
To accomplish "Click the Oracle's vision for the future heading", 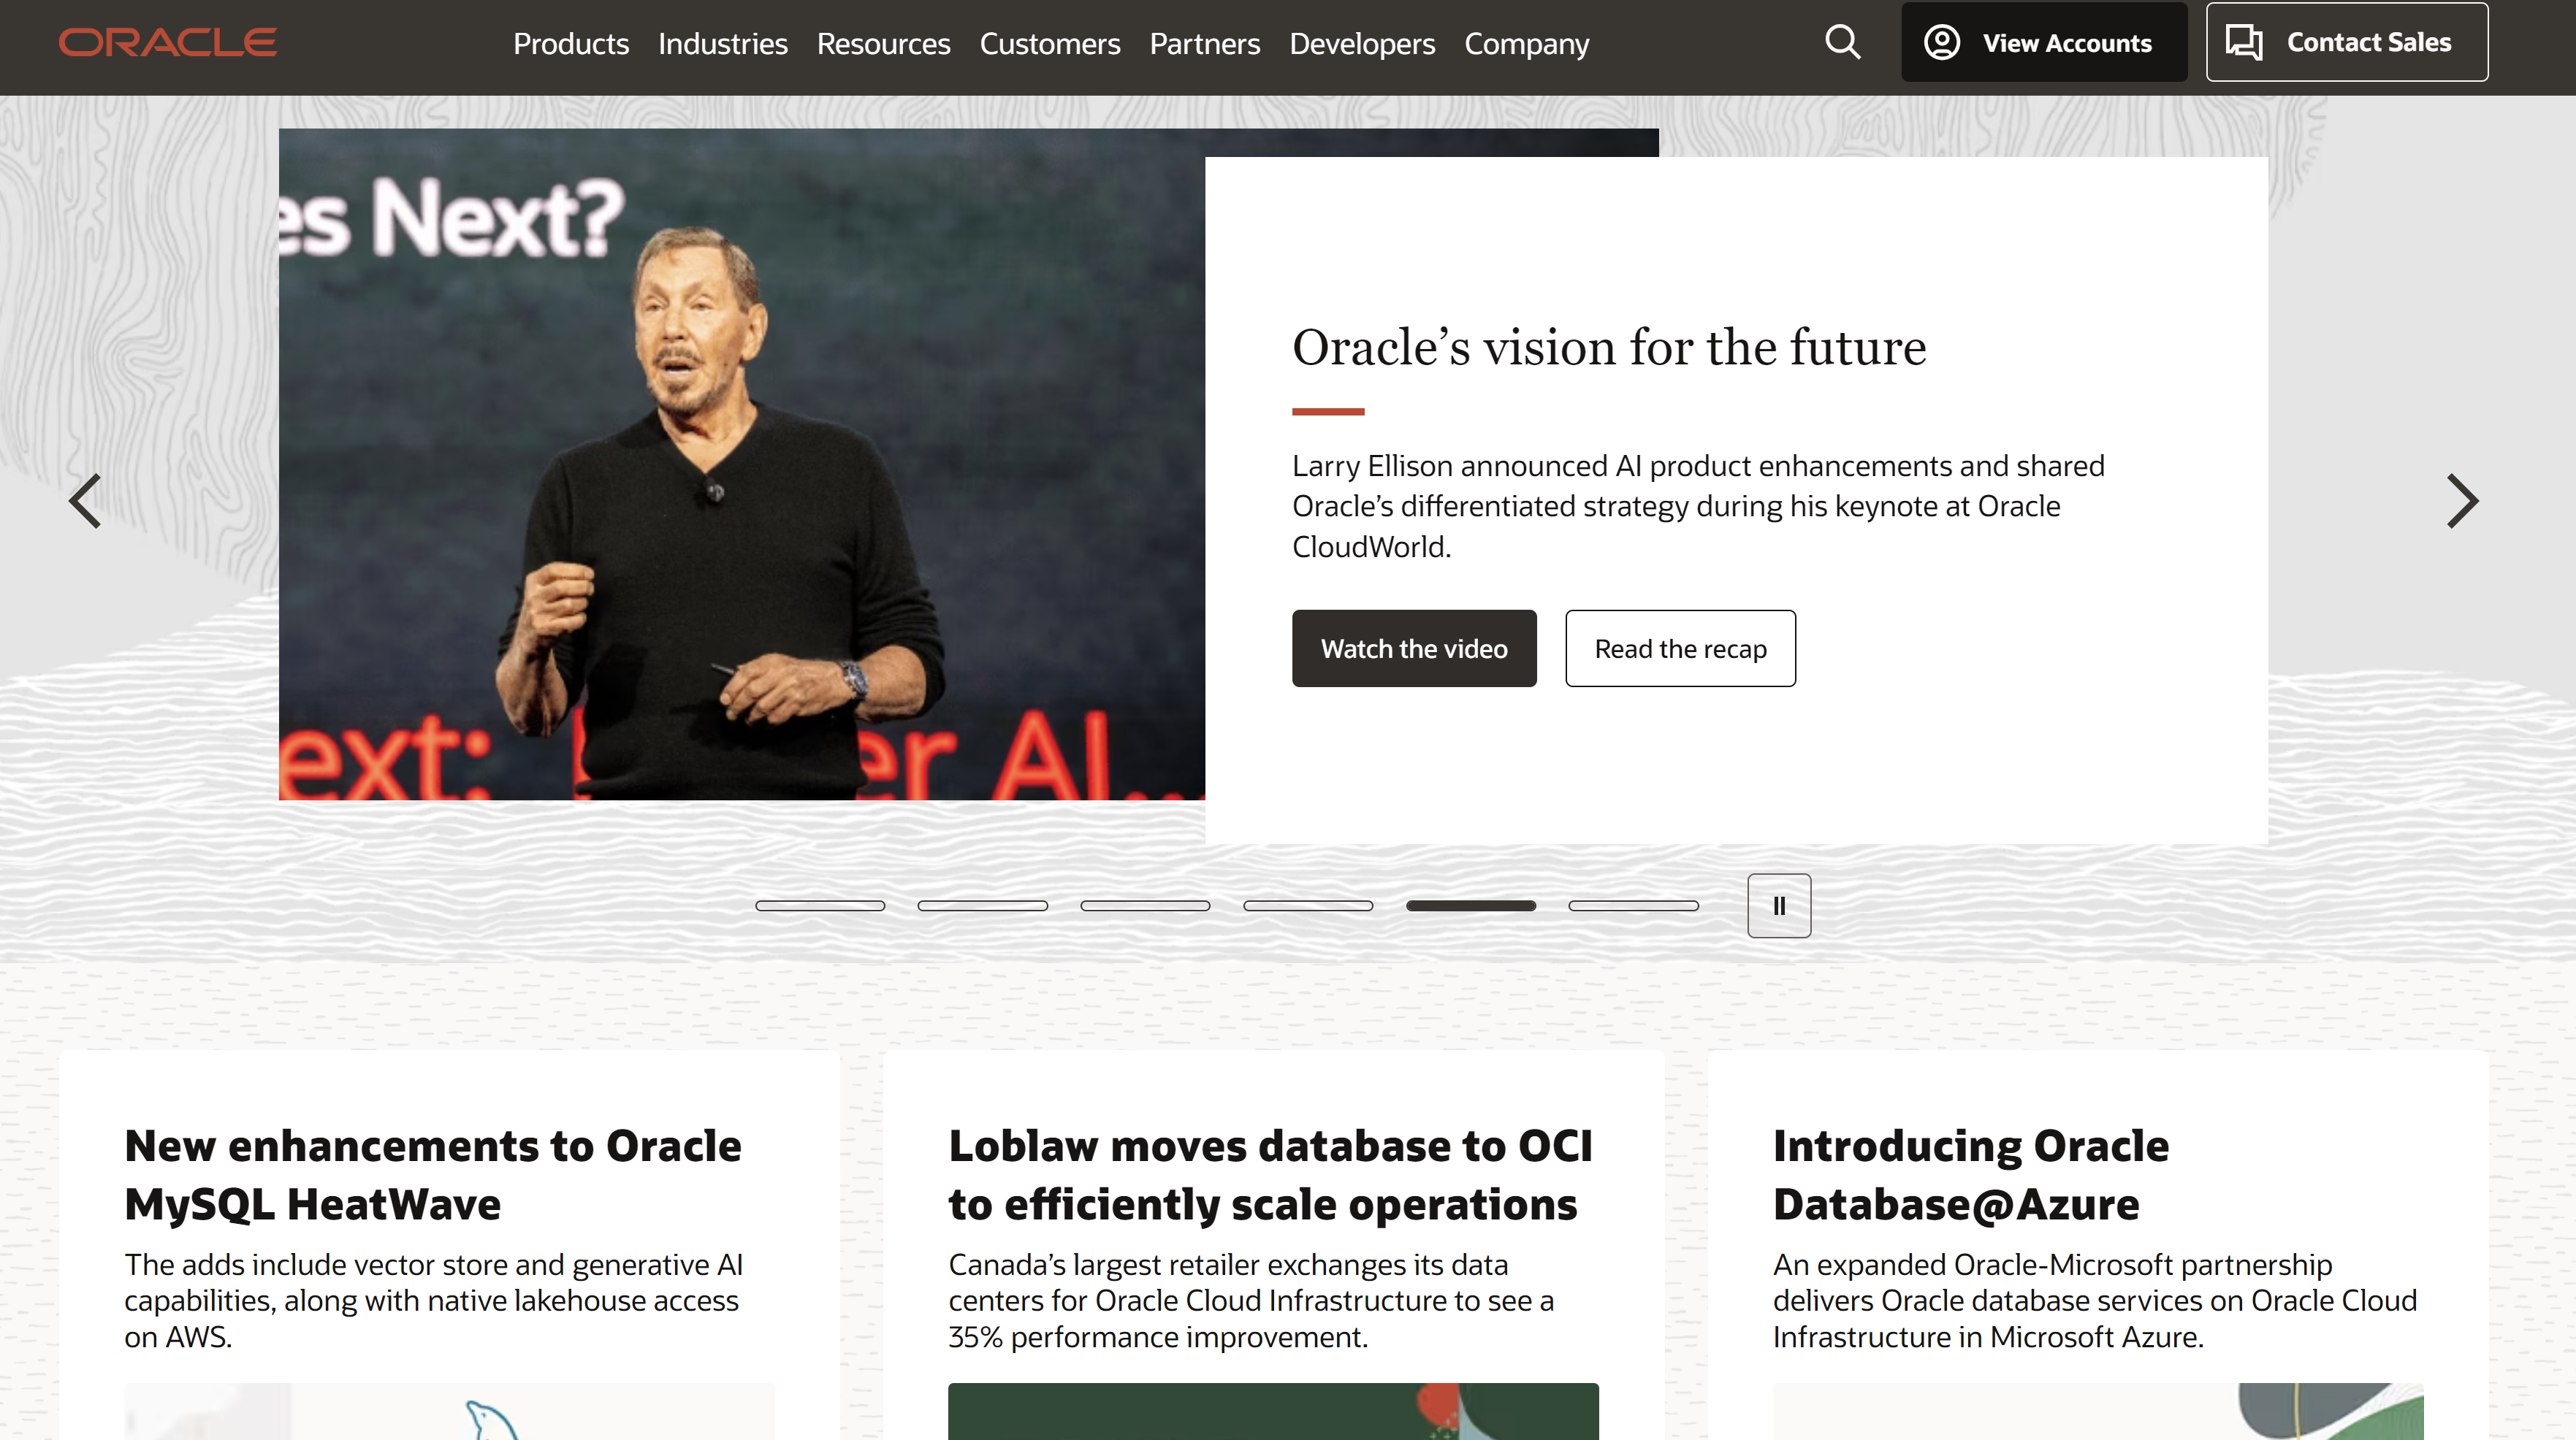I will point(1609,348).
